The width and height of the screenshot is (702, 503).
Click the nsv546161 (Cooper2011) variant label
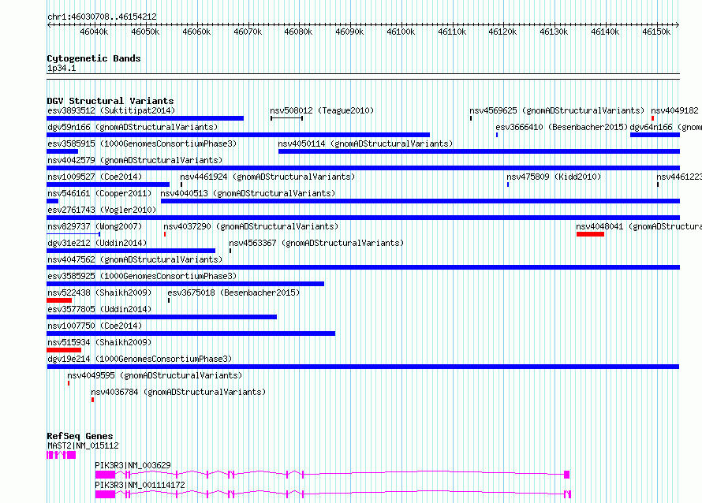coord(99,193)
